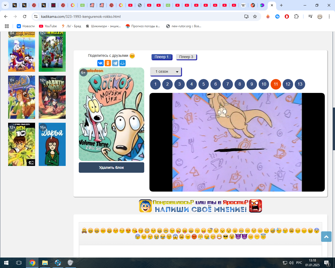
Task: Reload the current page
Action: coord(25,16)
